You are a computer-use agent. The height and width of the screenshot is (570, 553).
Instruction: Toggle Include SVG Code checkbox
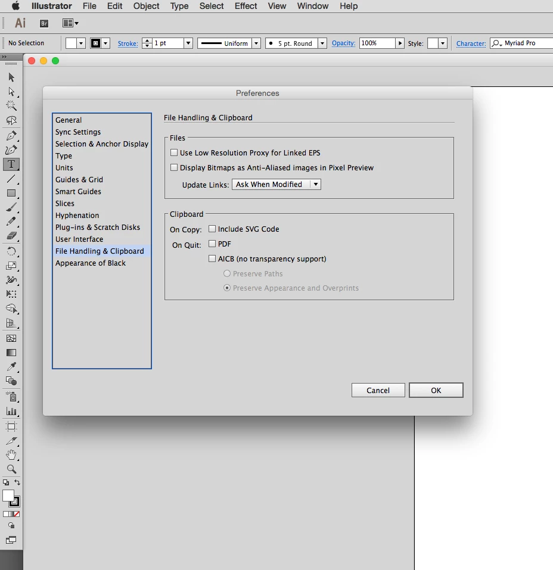pyautogui.click(x=212, y=229)
